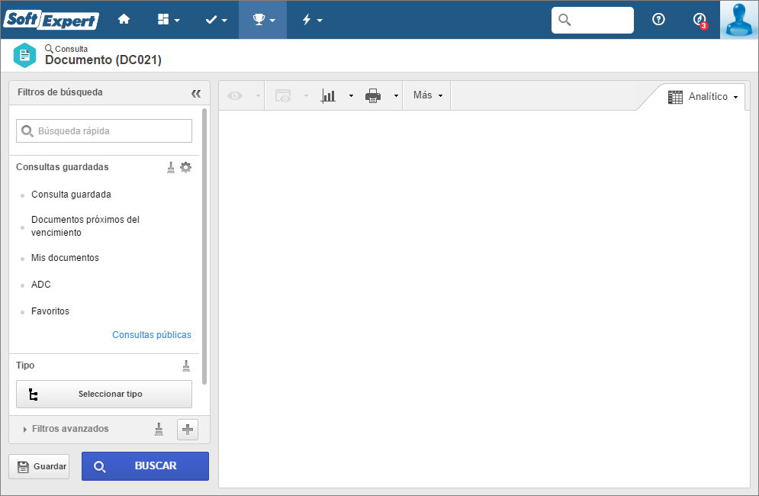Go to the Home icon in top bar
Screen dimensions: 759x496
tap(124, 19)
